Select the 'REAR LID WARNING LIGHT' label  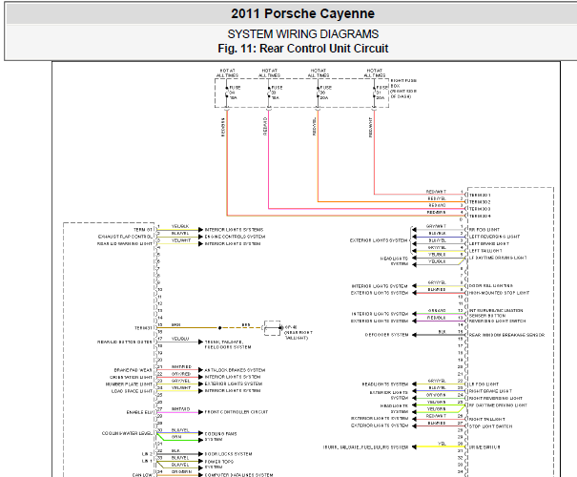click(125, 243)
